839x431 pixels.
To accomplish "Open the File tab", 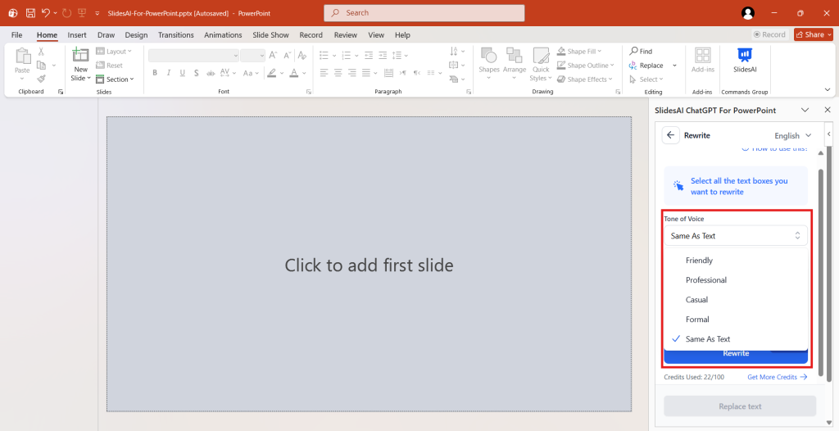I will tap(16, 34).
